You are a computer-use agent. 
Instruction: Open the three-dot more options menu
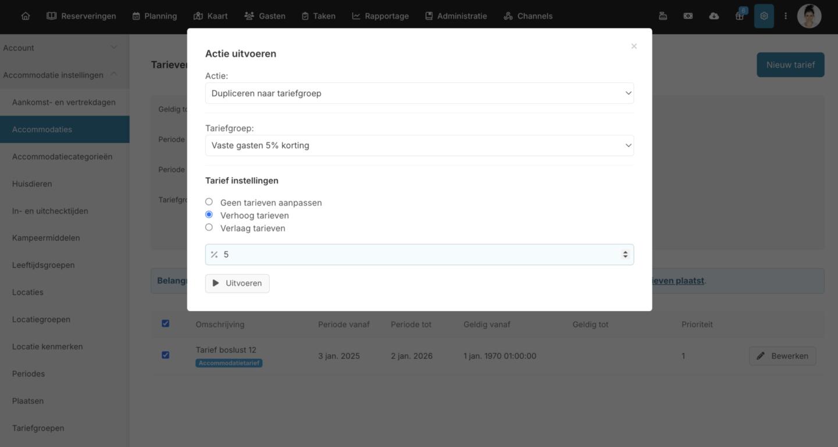(785, 16)
